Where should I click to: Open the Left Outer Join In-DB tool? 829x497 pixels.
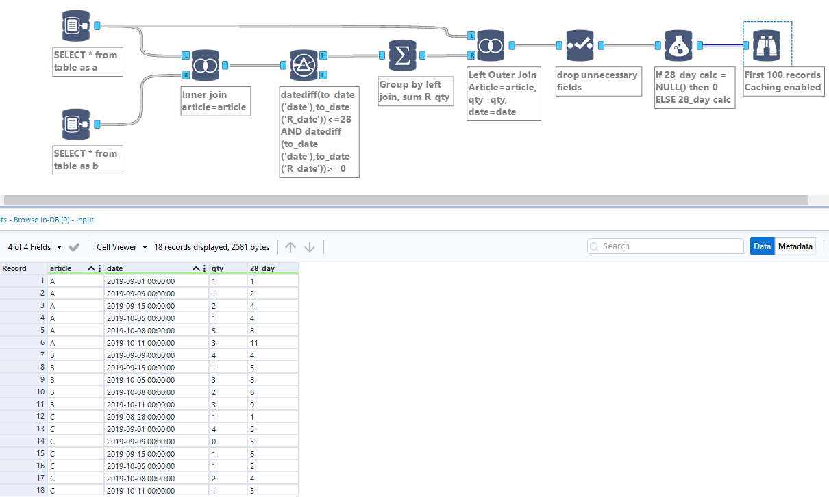point(491,44)
